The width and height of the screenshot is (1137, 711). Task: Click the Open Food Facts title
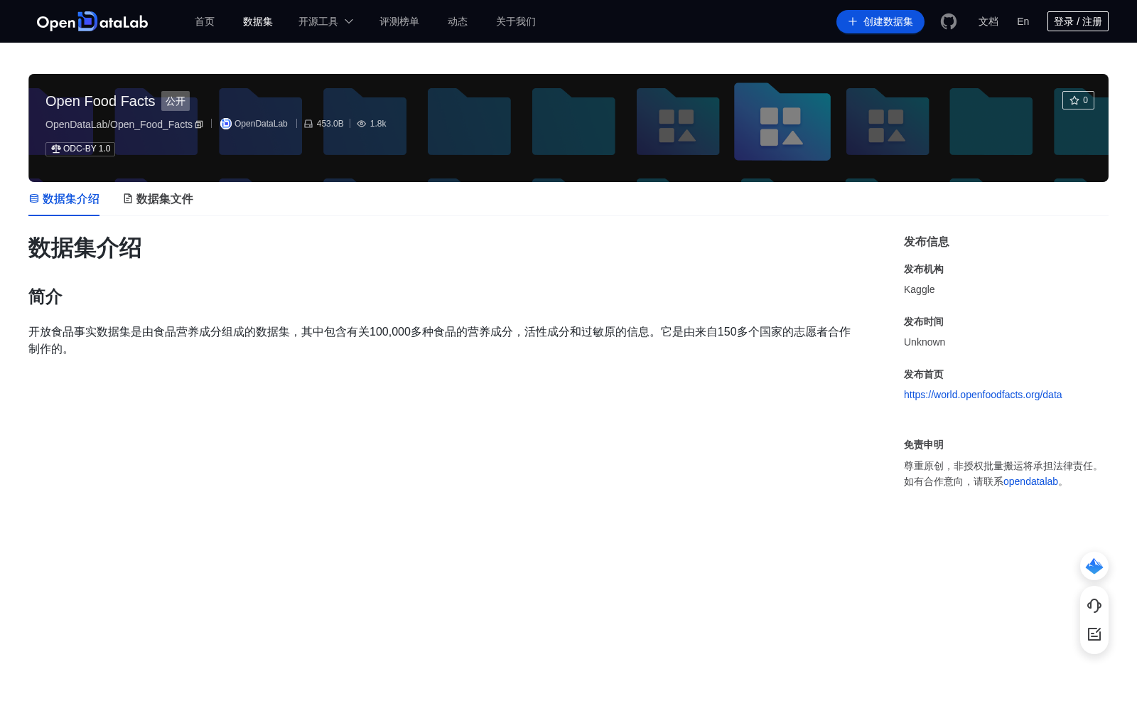pos(100,101)
